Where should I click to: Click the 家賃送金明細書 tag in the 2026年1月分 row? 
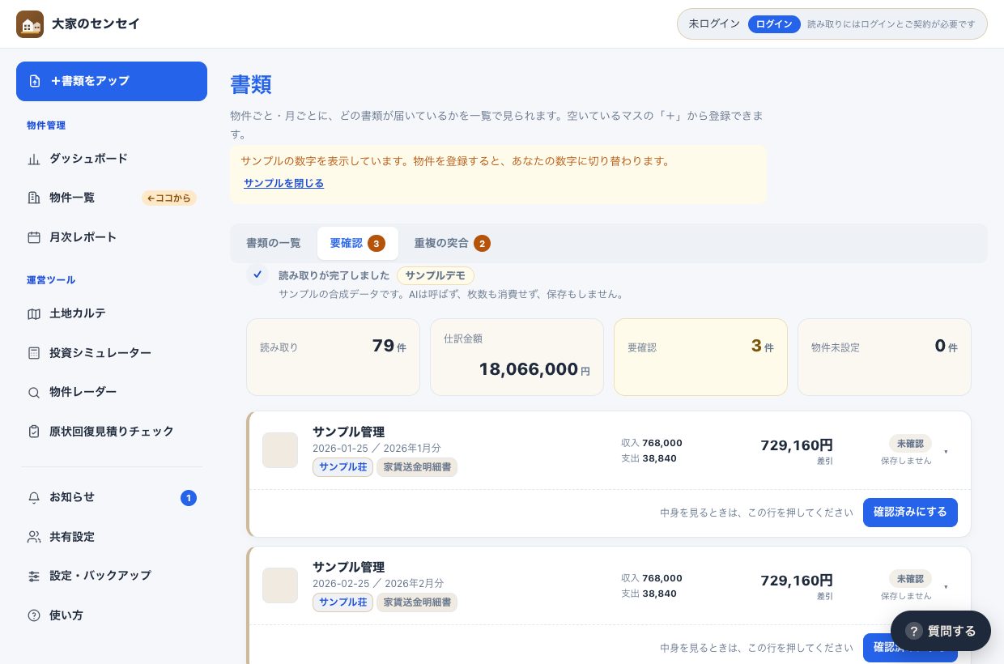click(x=417, y=467)
